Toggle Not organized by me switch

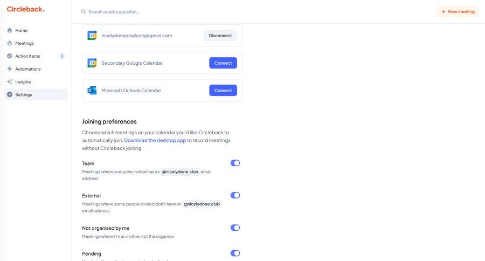(x=235, y=228)
